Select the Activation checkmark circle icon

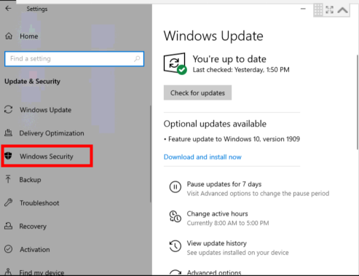tap(9, 249)
